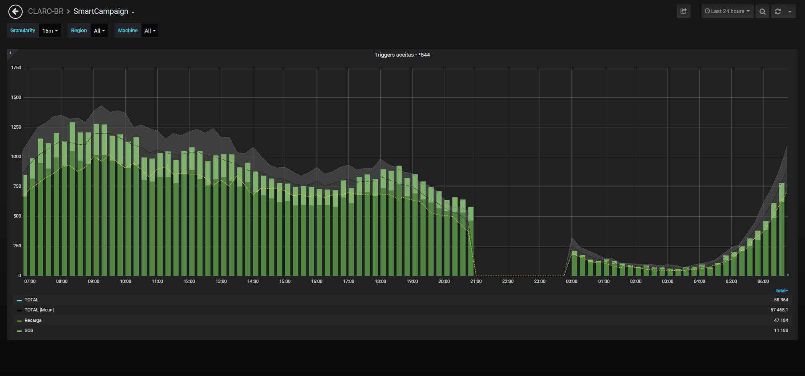805x376 pixels.
Task: Click the 47 184 Recarga value
Action: (781, 321)
